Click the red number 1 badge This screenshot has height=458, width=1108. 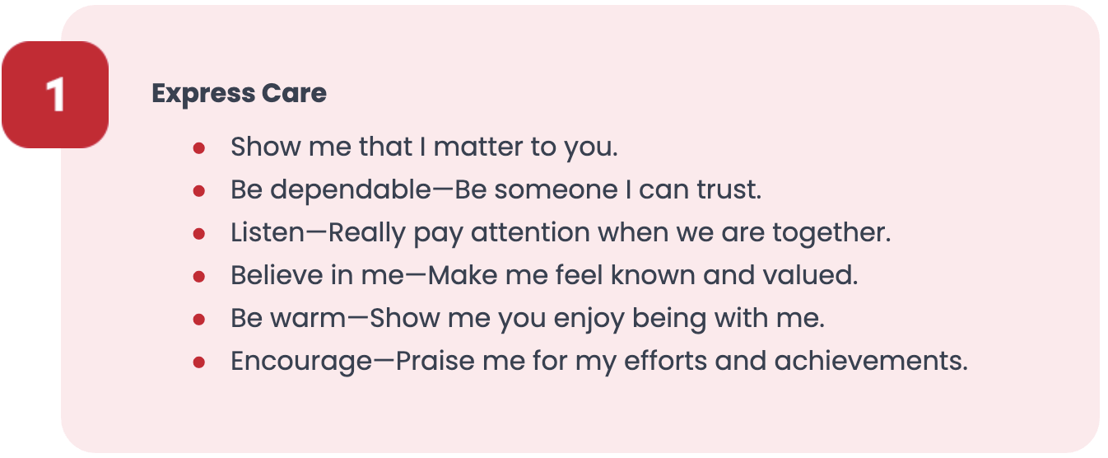pyautogui.click(x=55, y=95)
